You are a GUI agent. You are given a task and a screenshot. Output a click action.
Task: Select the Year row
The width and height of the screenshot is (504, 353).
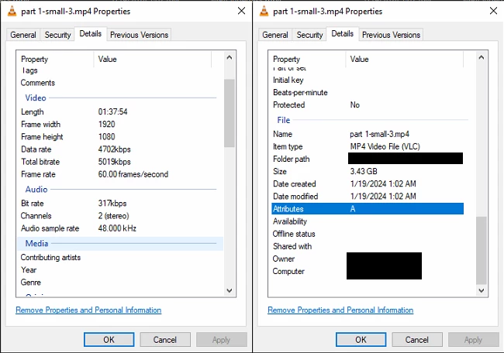pyautogui.click(x=120, y=270)
